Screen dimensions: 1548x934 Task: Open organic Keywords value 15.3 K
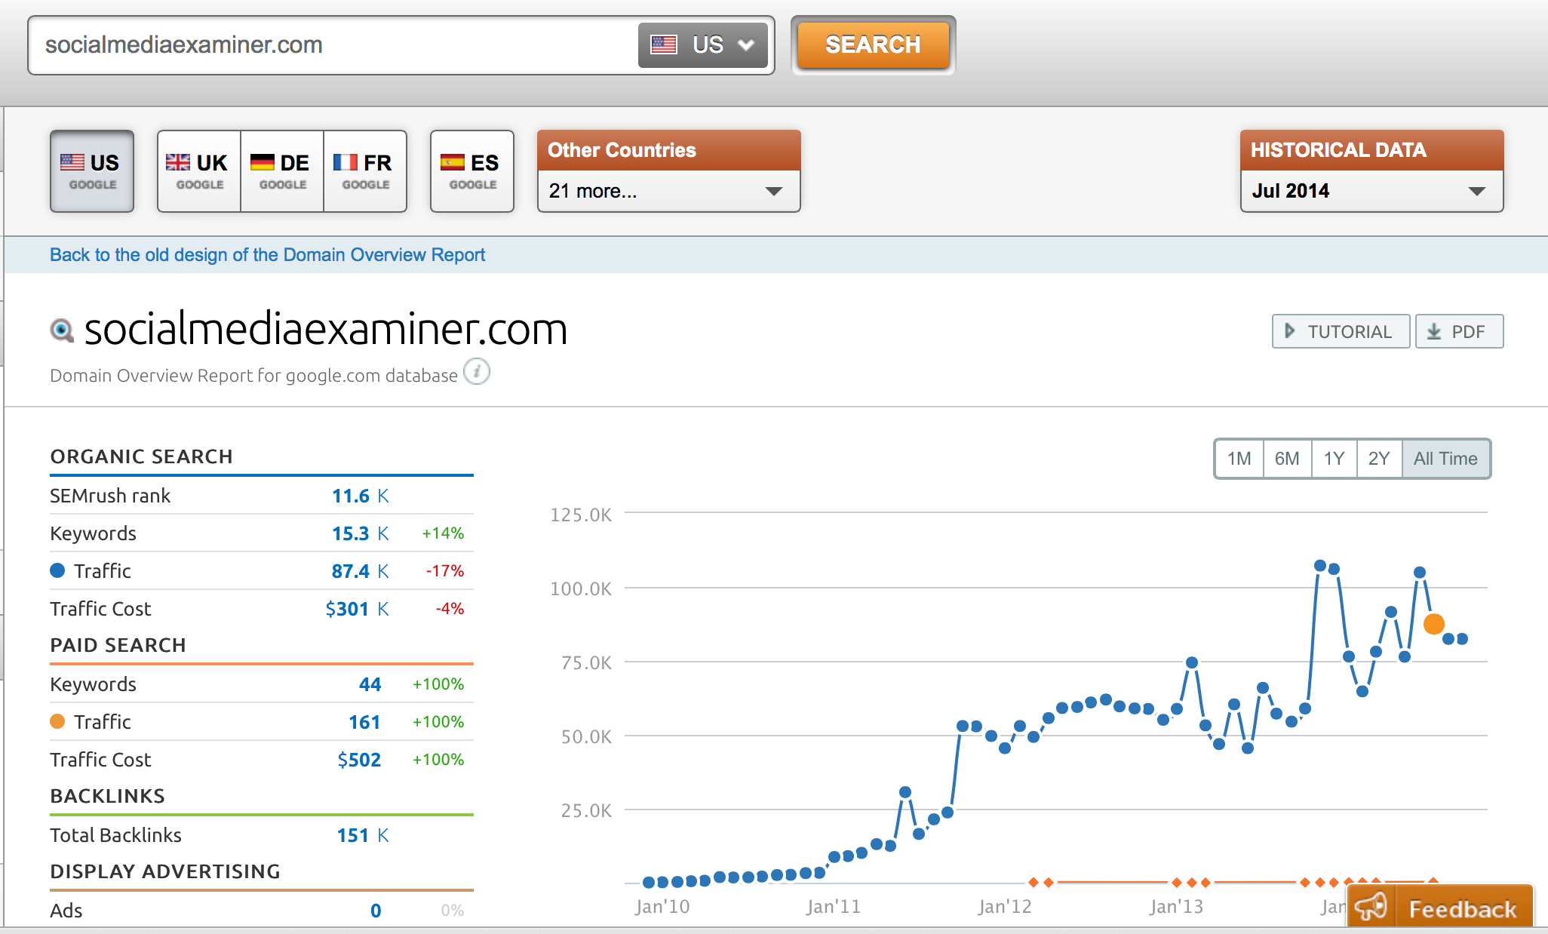point(361,533)
